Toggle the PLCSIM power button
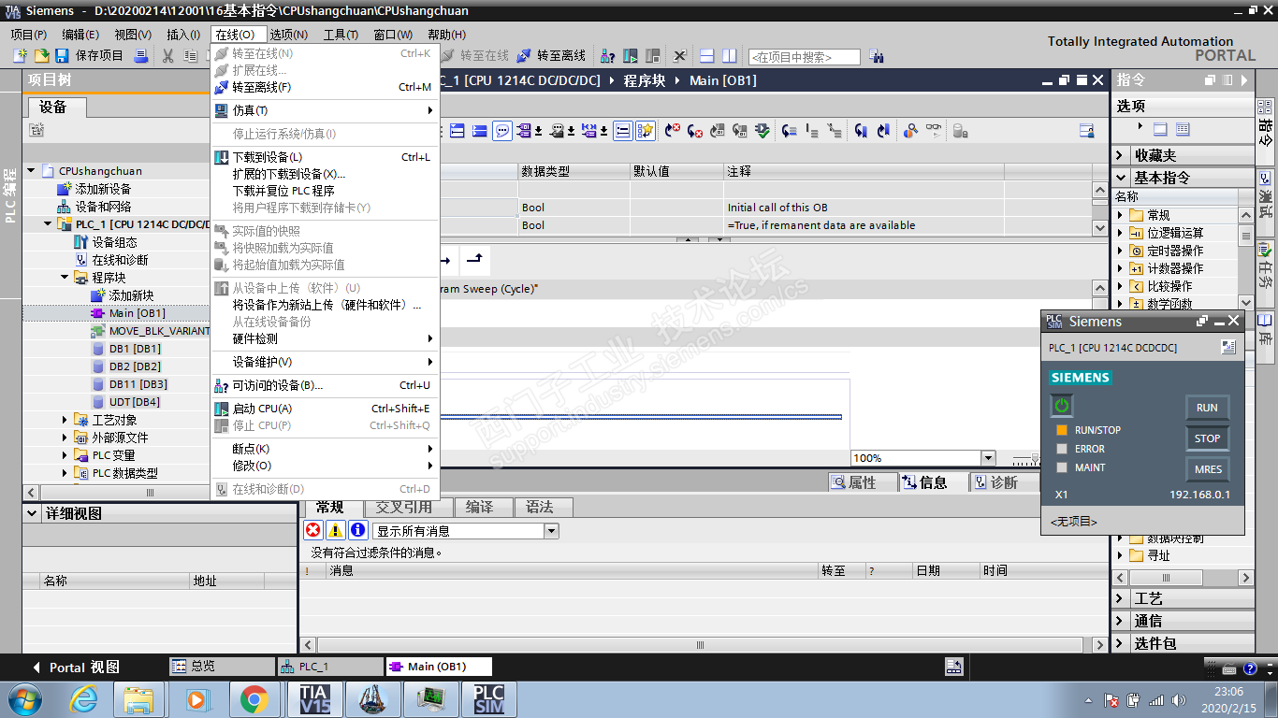Image resolution: width=1278 pixels, height=718 pixels. pyautogui.click(x=1061, y=407)
